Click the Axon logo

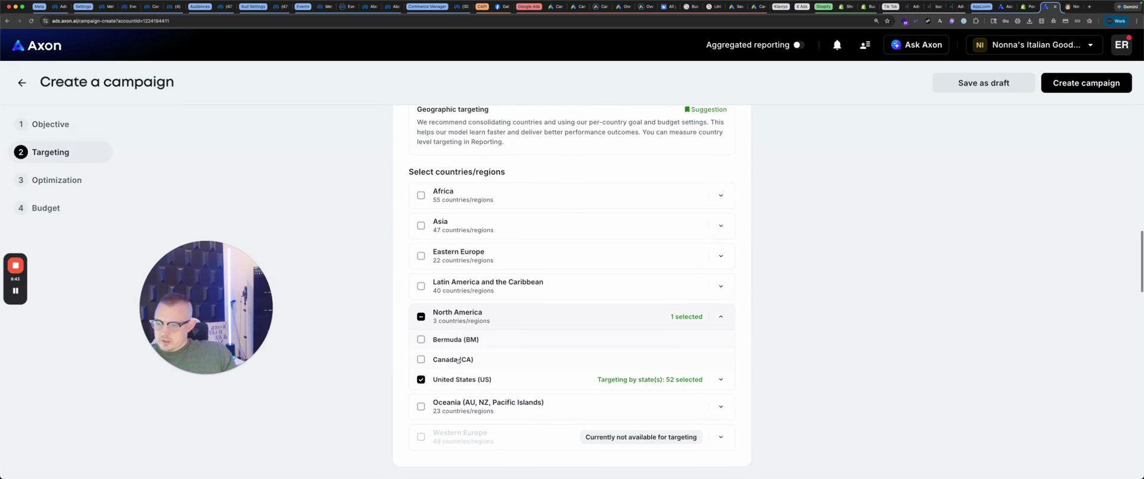(37, 45)
